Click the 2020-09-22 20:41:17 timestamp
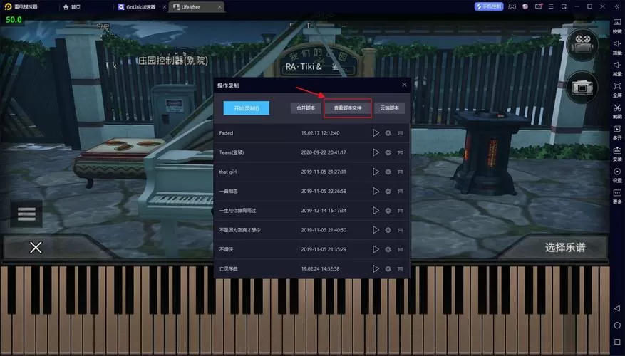This screenshot has height=356, width=625. point(324,152)
